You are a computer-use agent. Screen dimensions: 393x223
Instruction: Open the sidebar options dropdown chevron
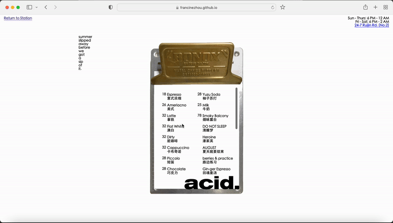pyautogui.click(x=36, y=7)
